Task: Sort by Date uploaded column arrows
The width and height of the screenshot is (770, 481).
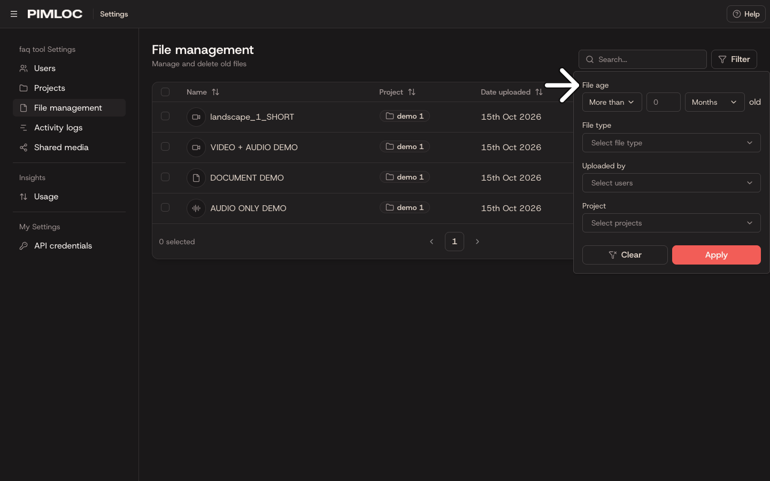Action: (x=539, y=92)
